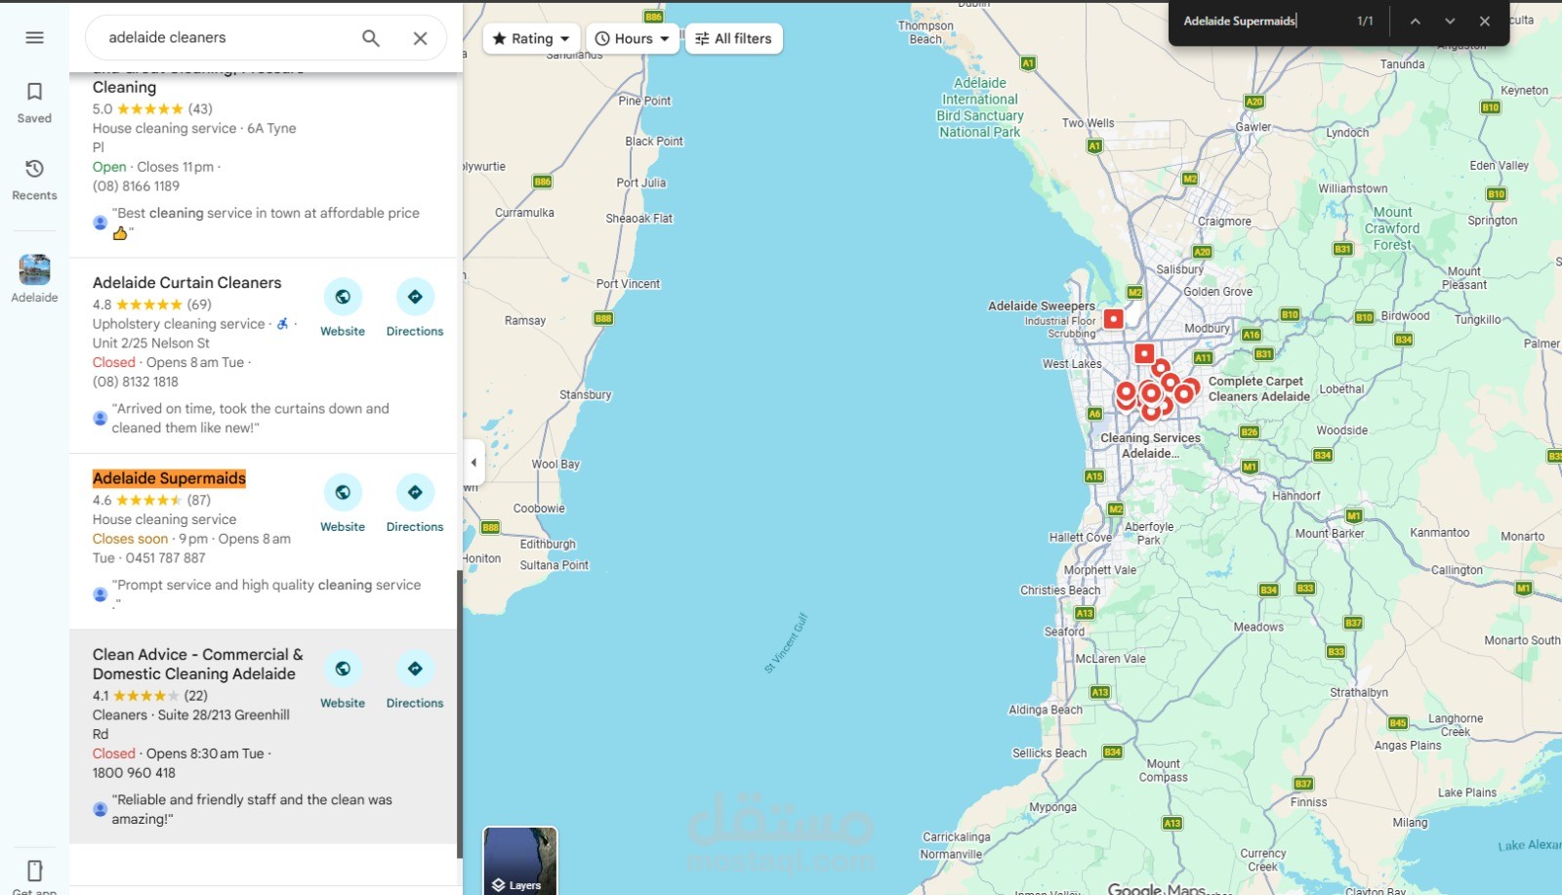Collapse the side panel arrow

click(473, 463)
